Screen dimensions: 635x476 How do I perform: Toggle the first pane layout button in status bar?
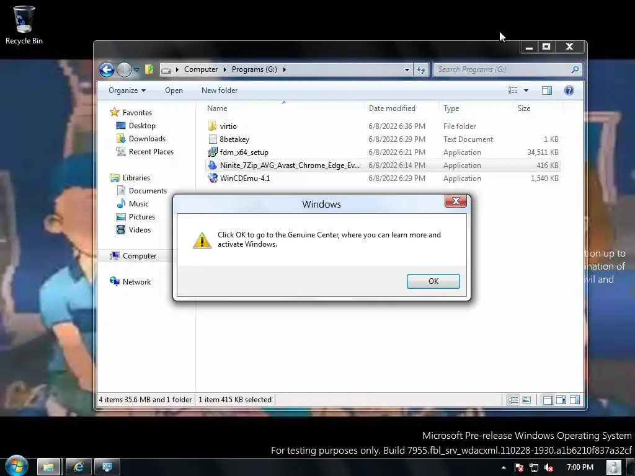point(548,400)
